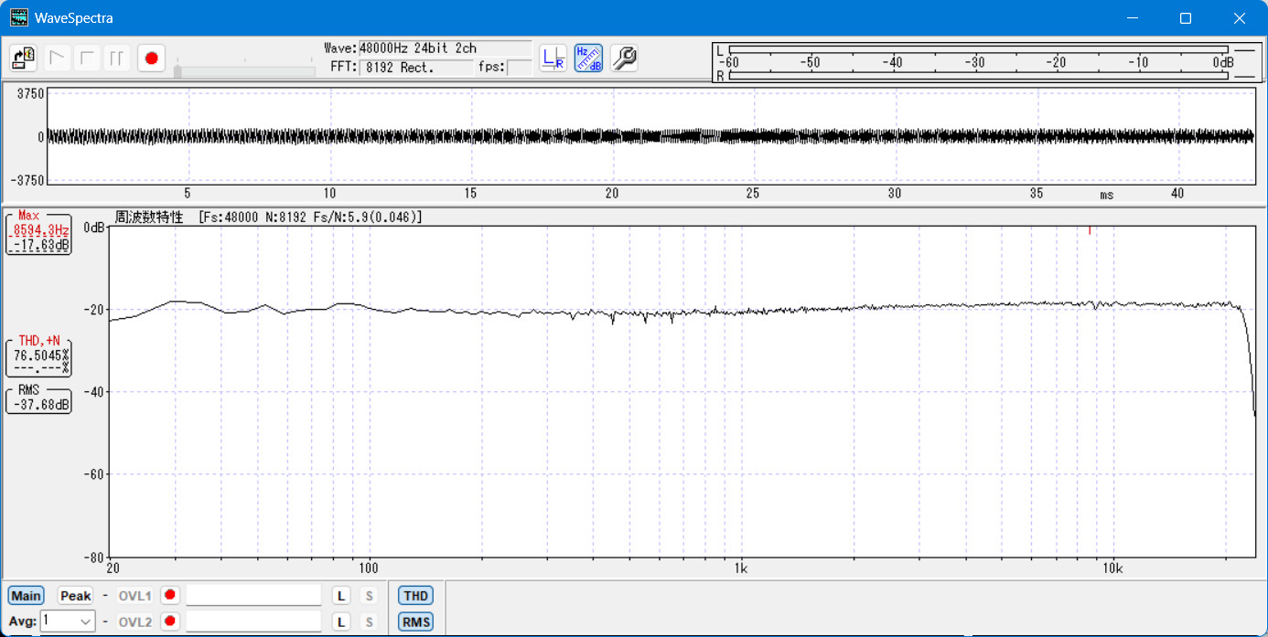Toggle the RMS display button
Image resolution: width=1268 pixels, height=637 pixels.
point(415,622)
